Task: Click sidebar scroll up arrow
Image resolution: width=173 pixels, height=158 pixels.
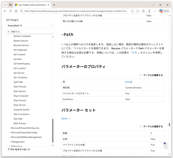Action: click(53, 37)
